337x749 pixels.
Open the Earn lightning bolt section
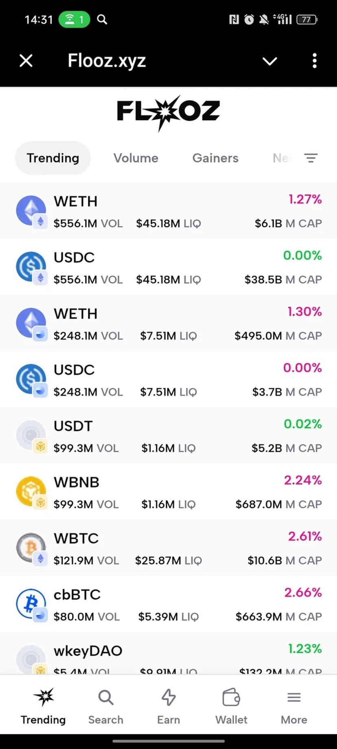[x=168, y=698]
